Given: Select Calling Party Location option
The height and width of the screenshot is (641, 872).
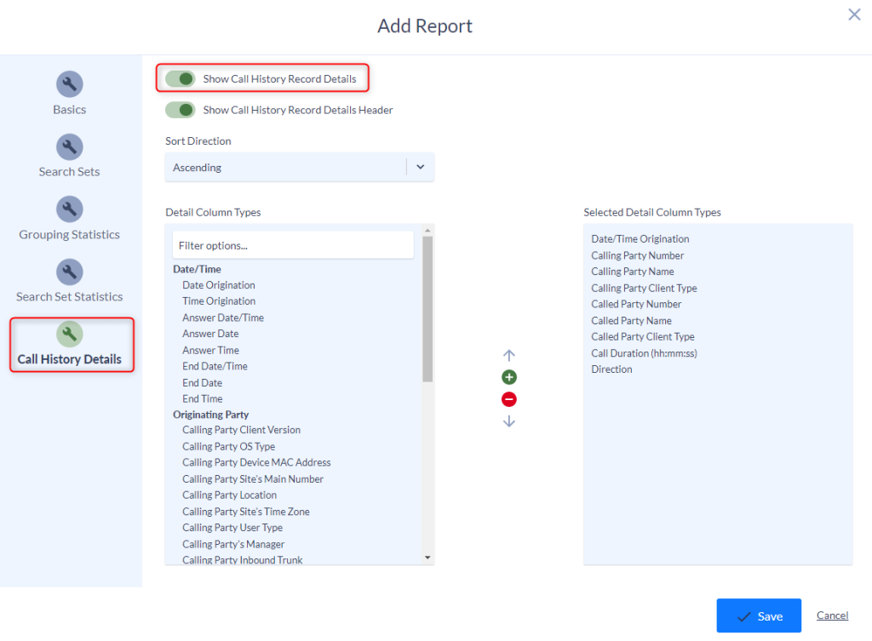Looking at the screenshot, I should click(229, 495).
